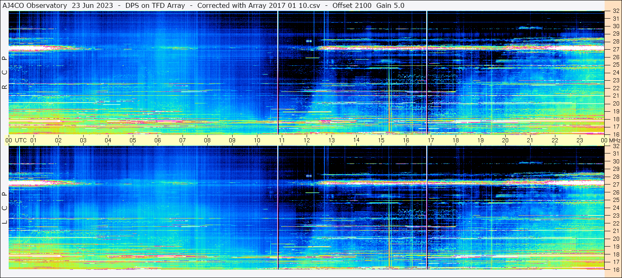Pick the 21 hour tick label

coord(530,140)
